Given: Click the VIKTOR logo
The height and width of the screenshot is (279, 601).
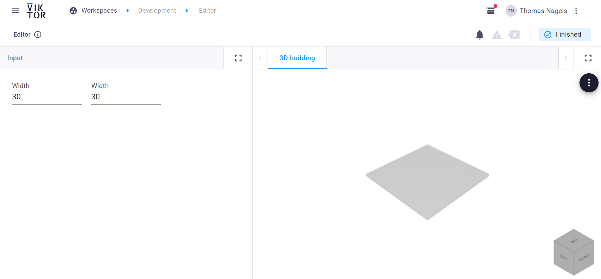Looking at the screenshot, I should [36, 11].
